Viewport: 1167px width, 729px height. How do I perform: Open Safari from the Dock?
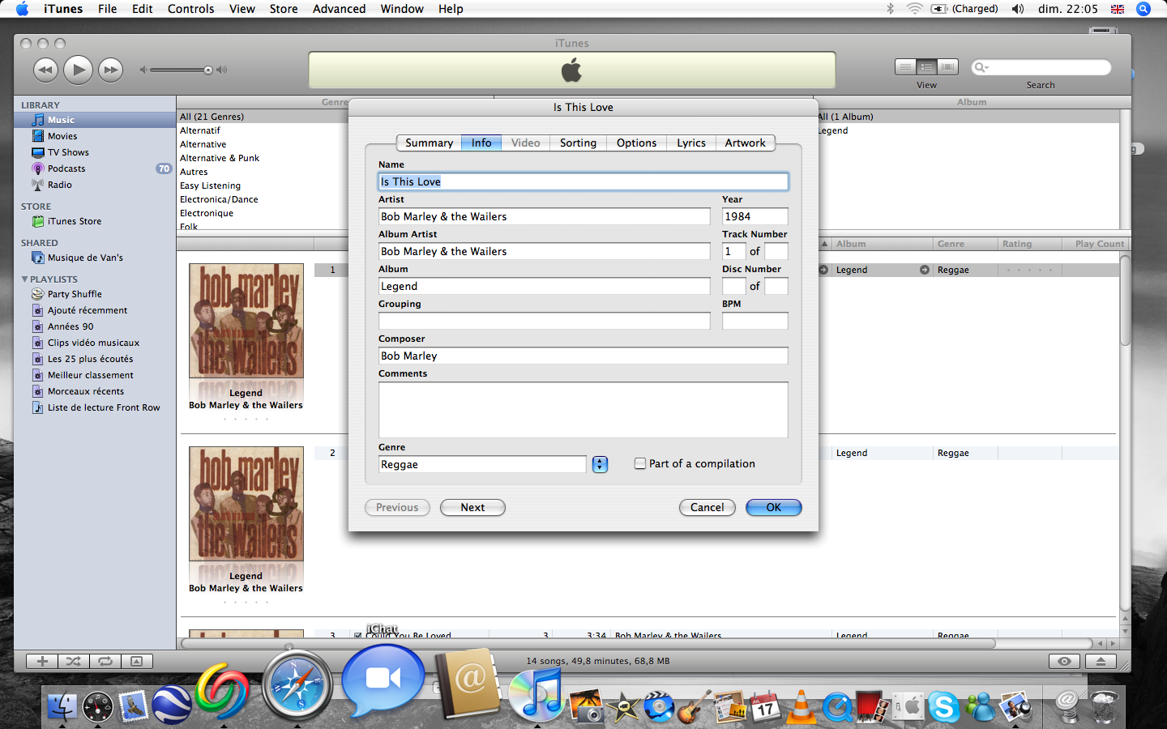(x=297, y=687)
